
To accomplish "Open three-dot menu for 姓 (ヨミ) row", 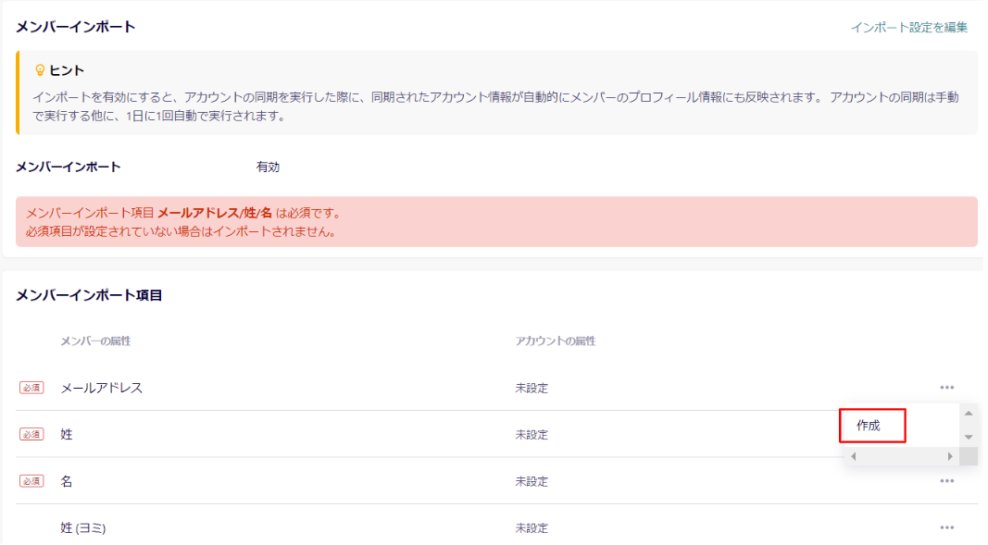I will pos(946,527).
